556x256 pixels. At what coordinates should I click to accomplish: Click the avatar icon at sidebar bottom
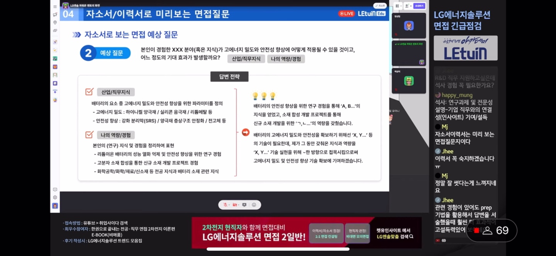[x=55, y=206]
